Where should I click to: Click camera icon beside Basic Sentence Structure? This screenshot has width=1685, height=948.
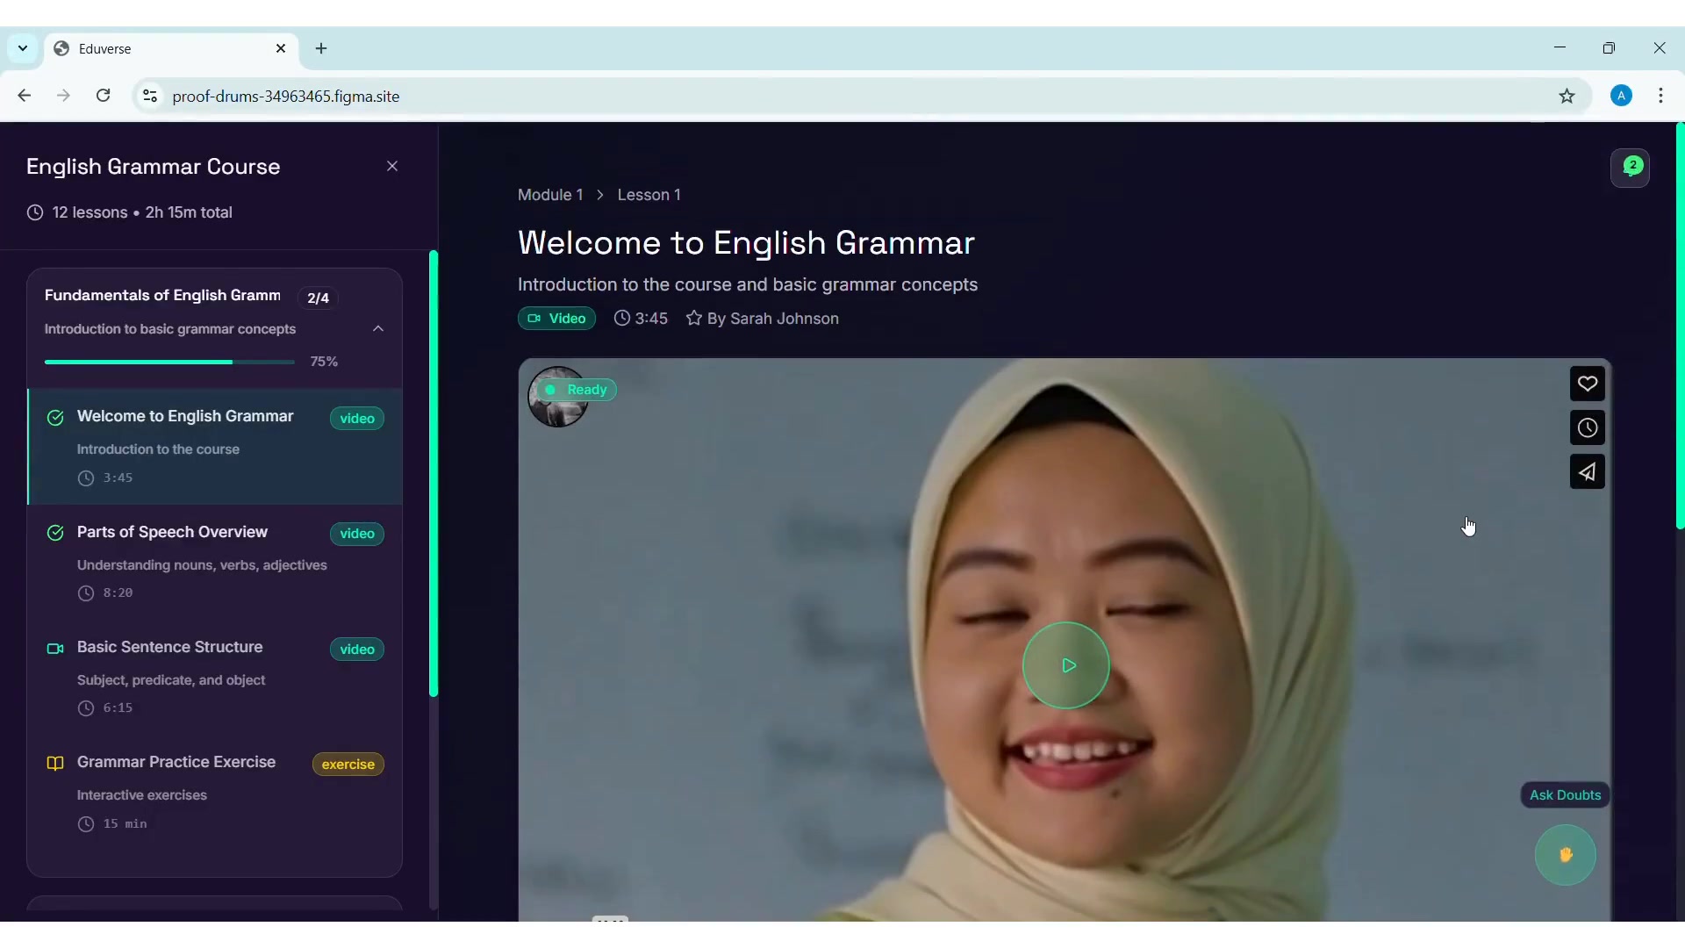(x=55, y=649)
